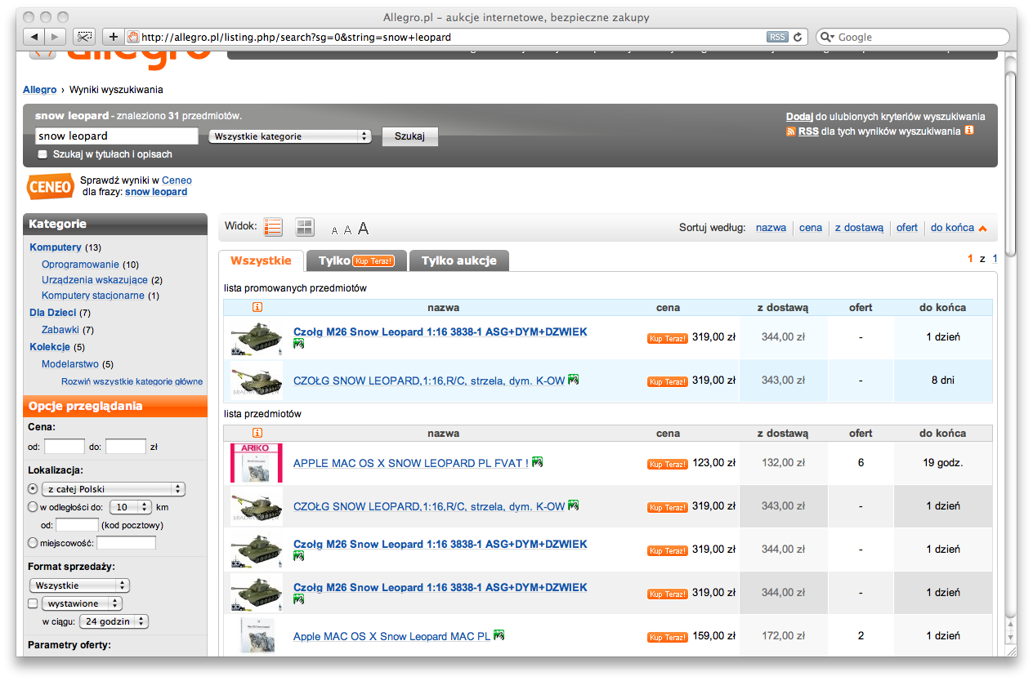
Task: Open the '24 godzin' dropdown
Action: (114, 622)
